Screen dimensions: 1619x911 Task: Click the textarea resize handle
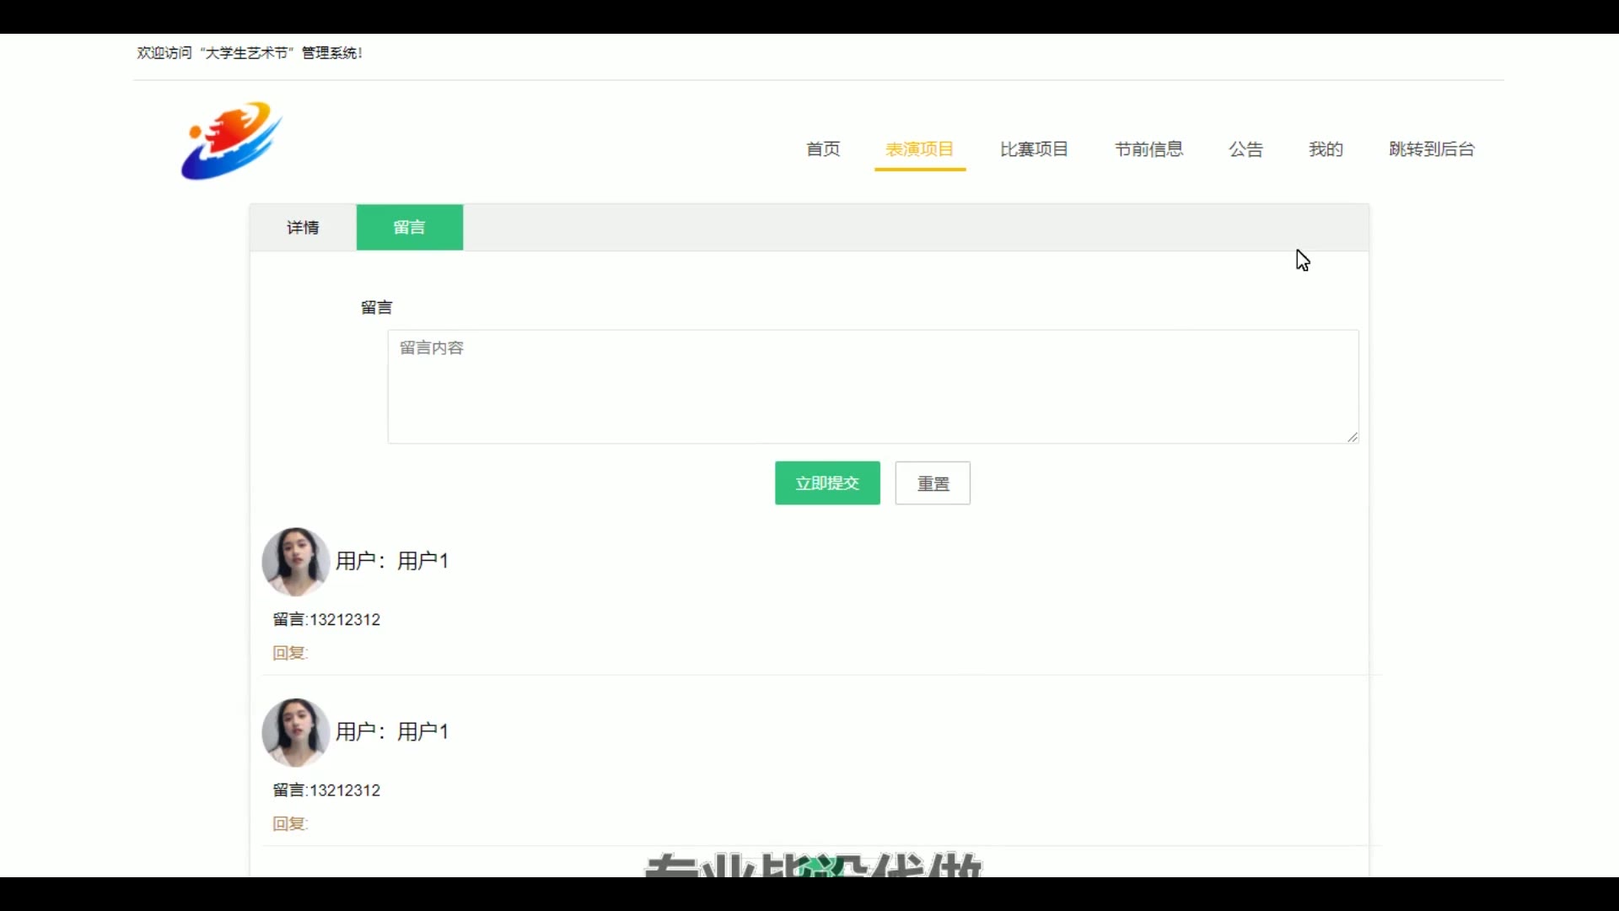pyautogui.click(x=1353, y=437)
